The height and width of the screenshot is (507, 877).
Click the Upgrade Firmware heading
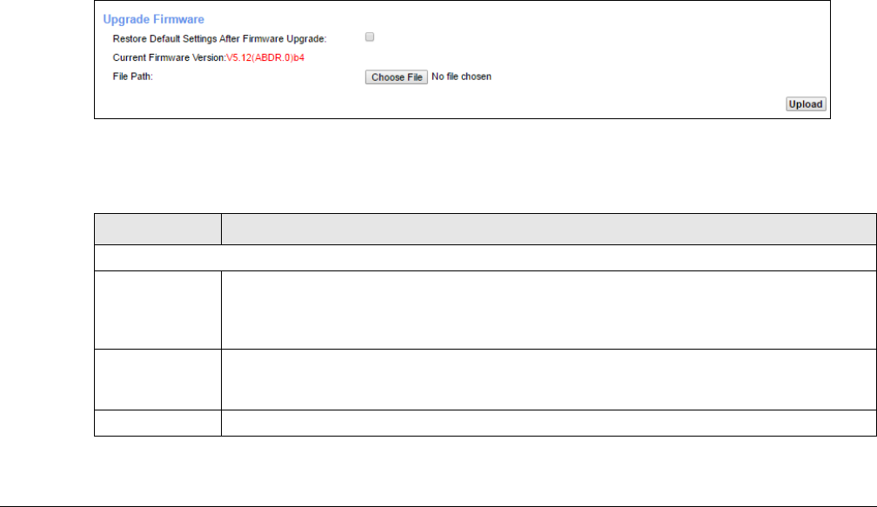(154, 19)
